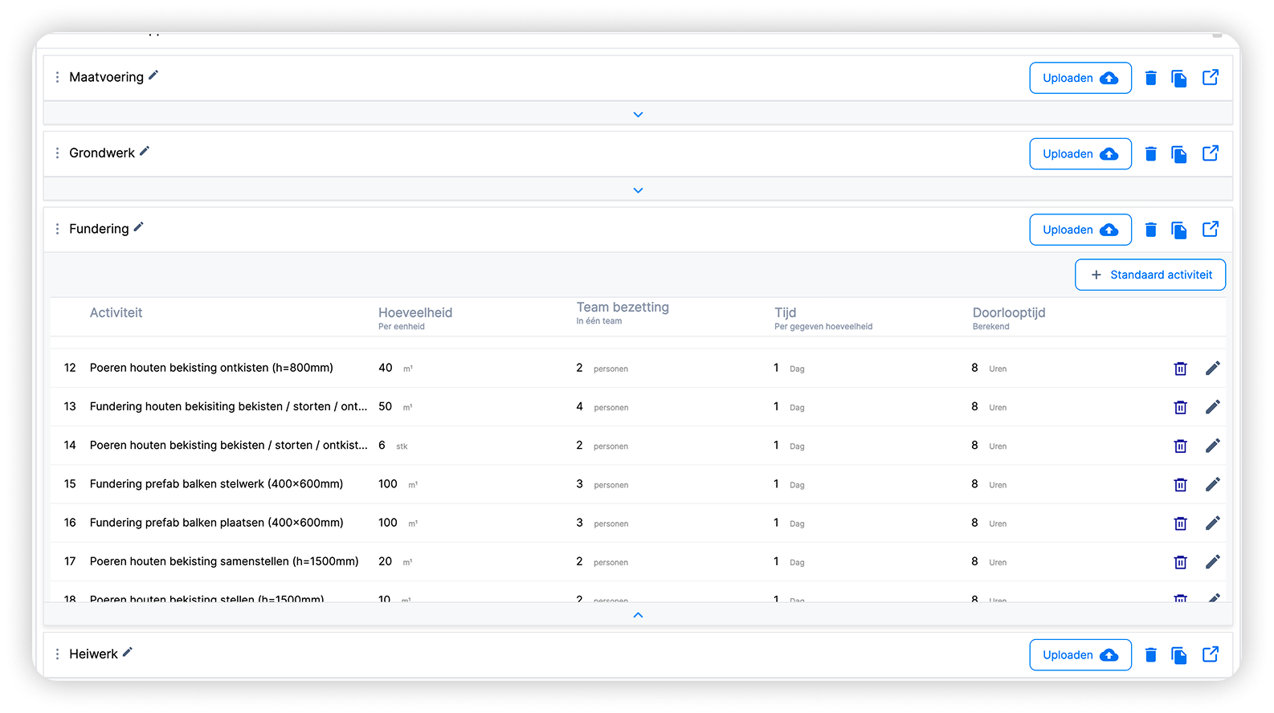Upload a file to Grondwerk
The height and width of the screenshot is (713, 1274).
pos(1080,153)
